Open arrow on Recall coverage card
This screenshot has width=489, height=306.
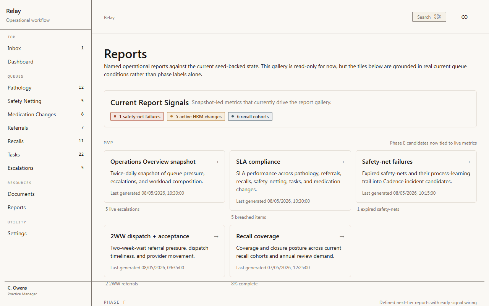[x=342, y=236]
